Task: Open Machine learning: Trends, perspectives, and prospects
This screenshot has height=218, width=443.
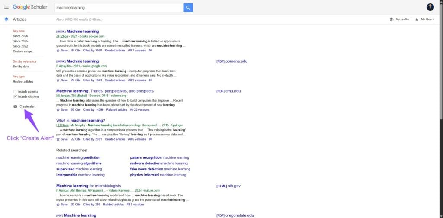Action: pyautogui.click(x=105, y=91)
